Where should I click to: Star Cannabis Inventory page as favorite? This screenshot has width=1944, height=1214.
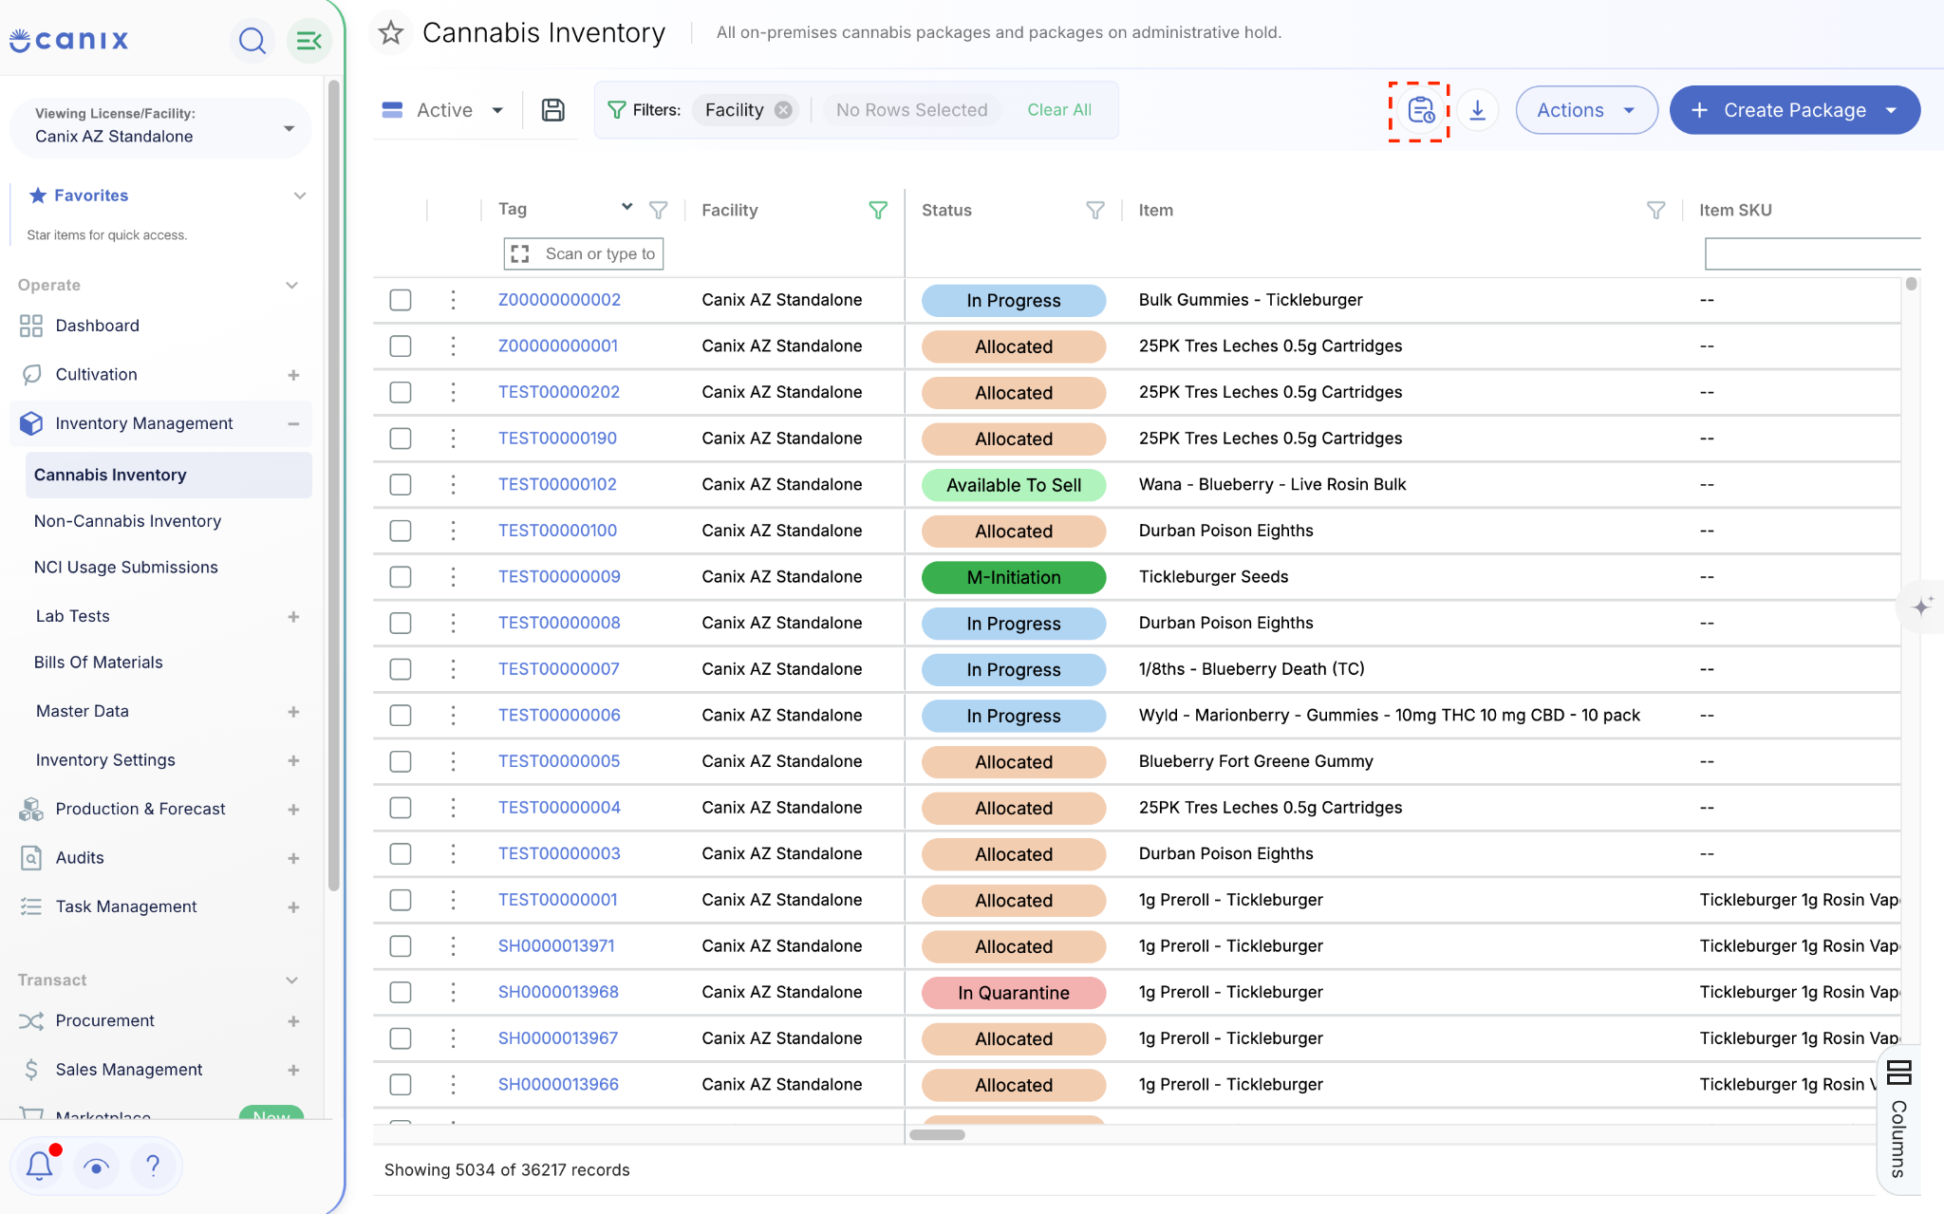pyautogui.click(x=391, y=33)
